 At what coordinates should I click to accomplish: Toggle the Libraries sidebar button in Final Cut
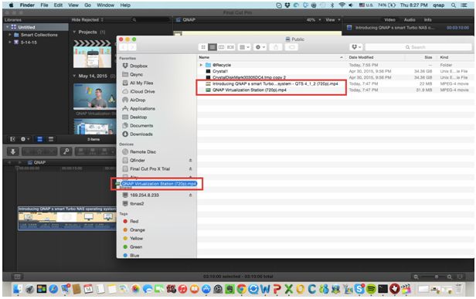[x=12, y=139]
